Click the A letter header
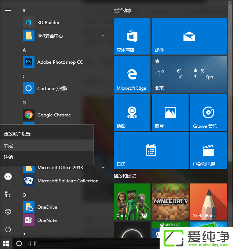The width and height of the screenshot is (233, 249). click(24, 50)
